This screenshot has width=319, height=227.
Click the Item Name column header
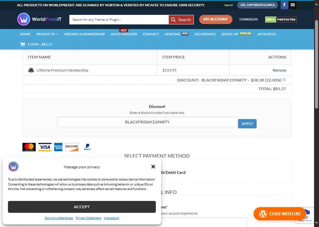(x=39, y=57)
